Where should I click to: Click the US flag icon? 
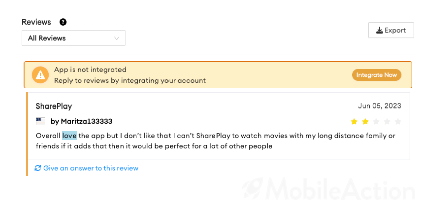(41, 121)
